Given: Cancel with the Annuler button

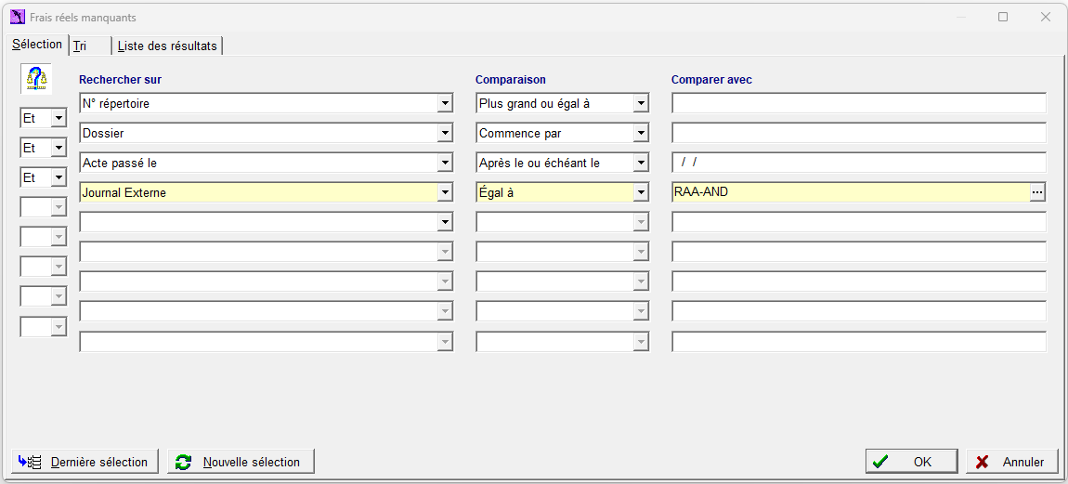Looking at the screenshot, I should pos(1009,462).
